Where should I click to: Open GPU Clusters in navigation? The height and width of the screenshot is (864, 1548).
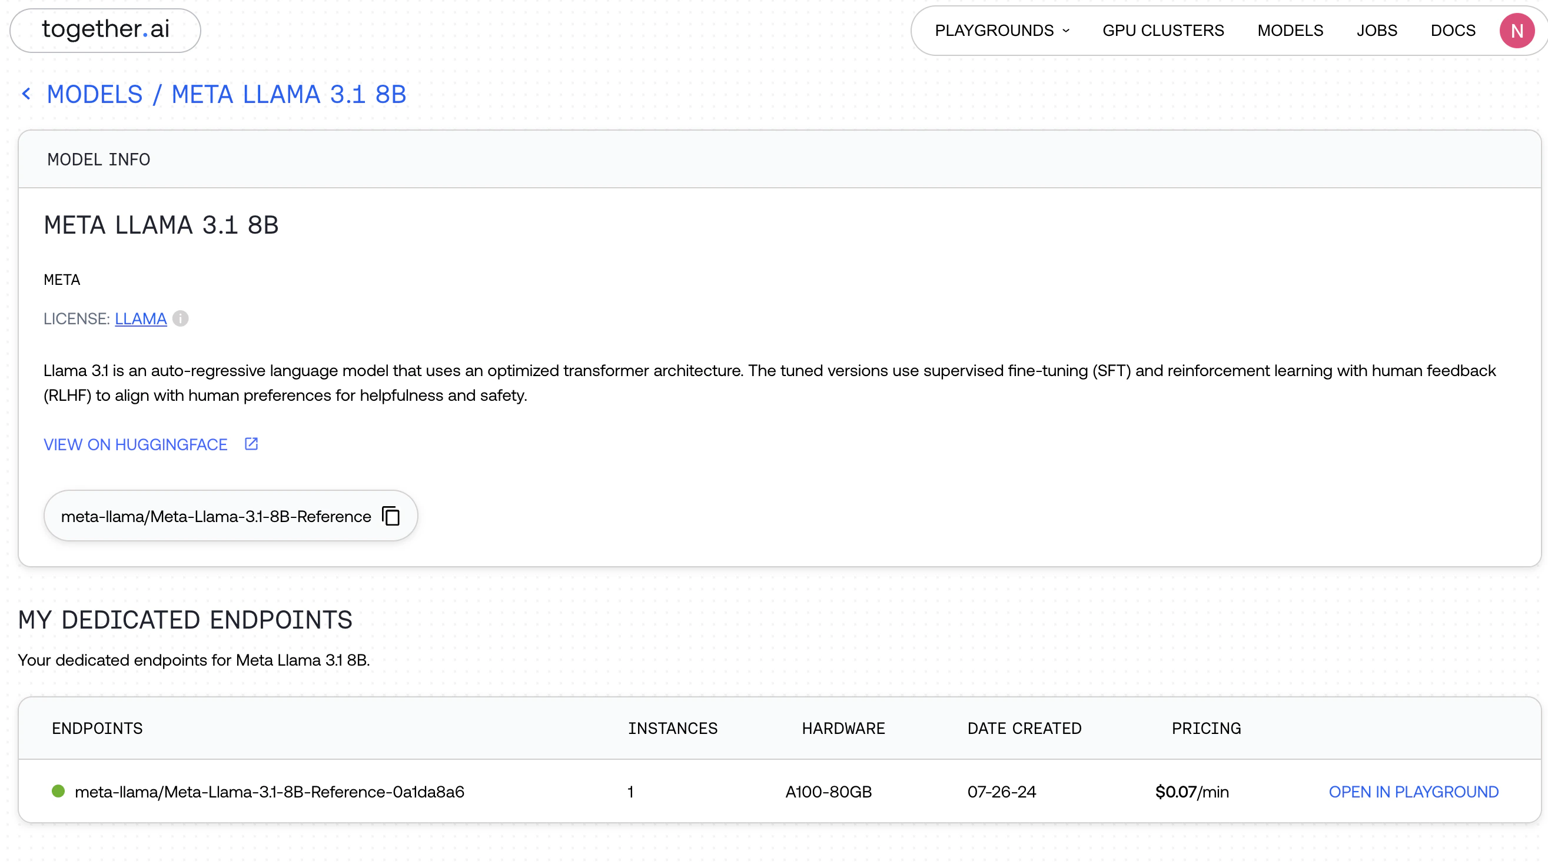[x=1163, y=31]
